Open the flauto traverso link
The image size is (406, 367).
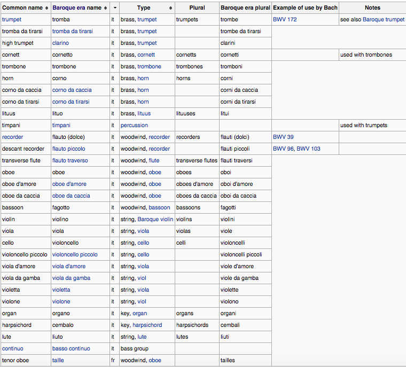70,161
